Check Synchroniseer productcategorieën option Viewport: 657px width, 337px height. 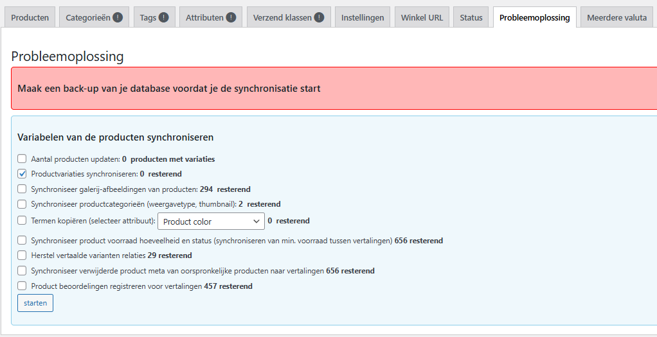(22, 204)
